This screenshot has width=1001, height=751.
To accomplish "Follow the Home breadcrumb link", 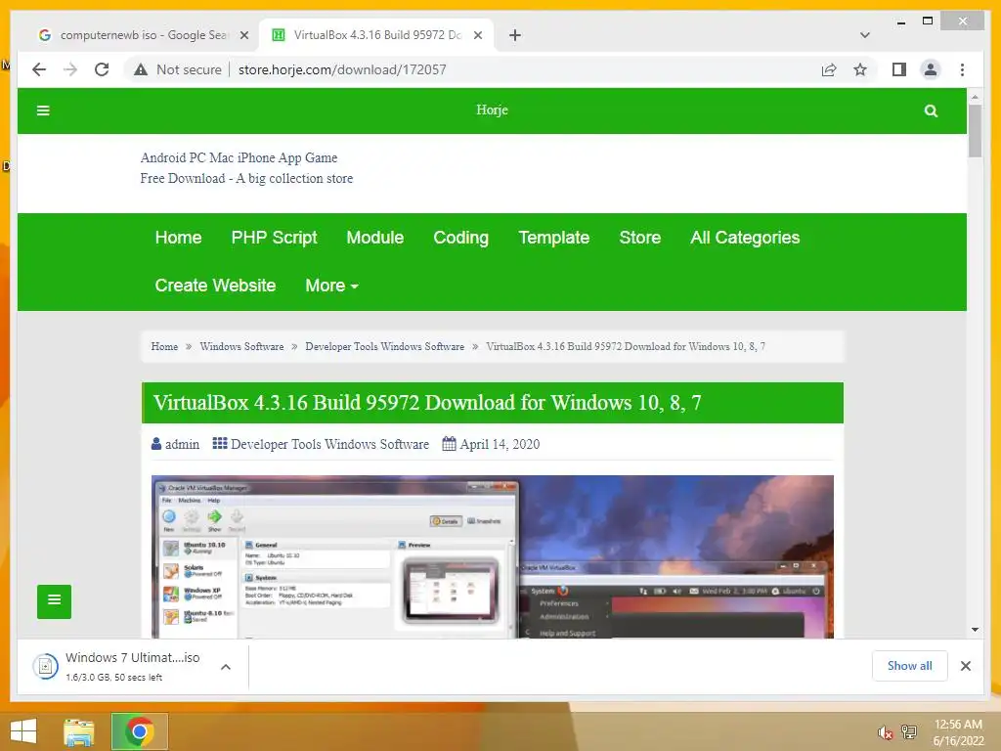I will pyautogui.click(x=164, y=346).
